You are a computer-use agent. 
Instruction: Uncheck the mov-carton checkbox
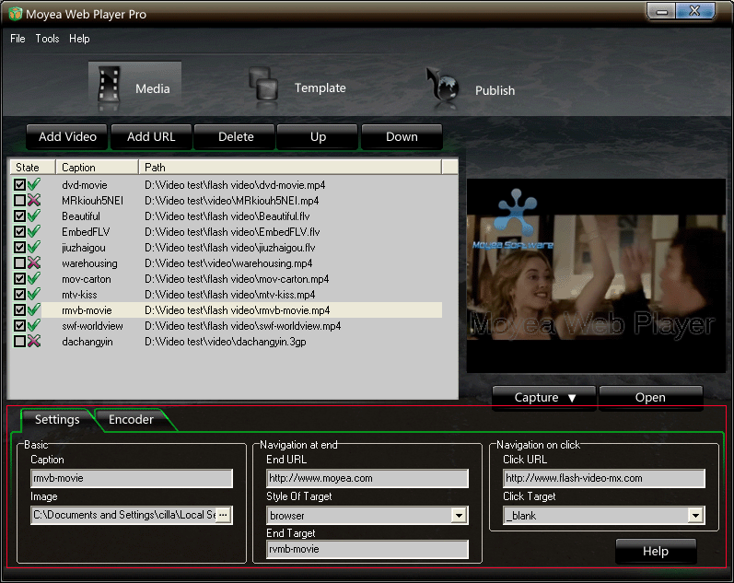click(19, 279)
